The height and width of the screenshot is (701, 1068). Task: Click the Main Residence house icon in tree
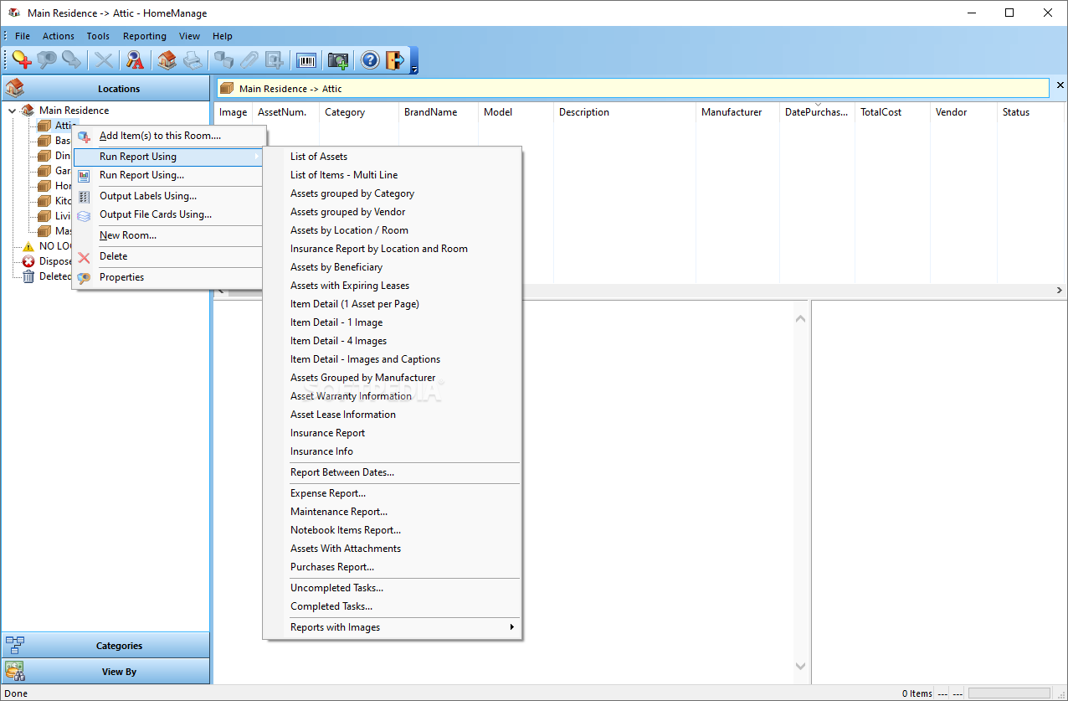28,111
